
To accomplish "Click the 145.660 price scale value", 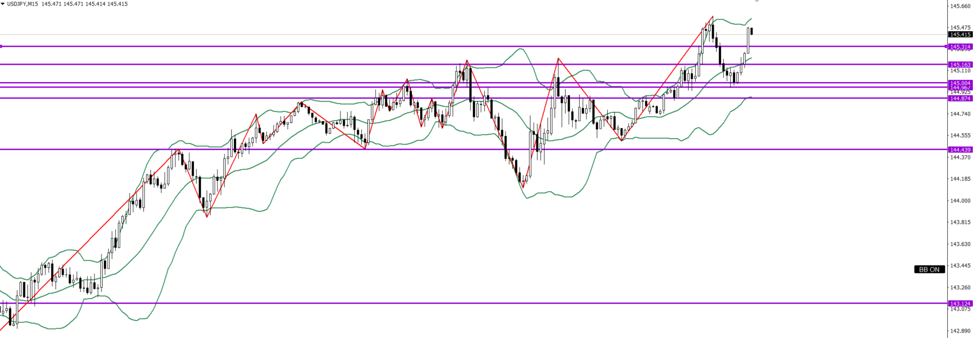I will tap(960, 6).
